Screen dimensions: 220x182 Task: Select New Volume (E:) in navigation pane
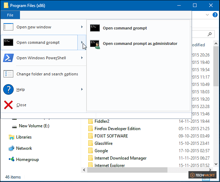(x=34, y=126)
